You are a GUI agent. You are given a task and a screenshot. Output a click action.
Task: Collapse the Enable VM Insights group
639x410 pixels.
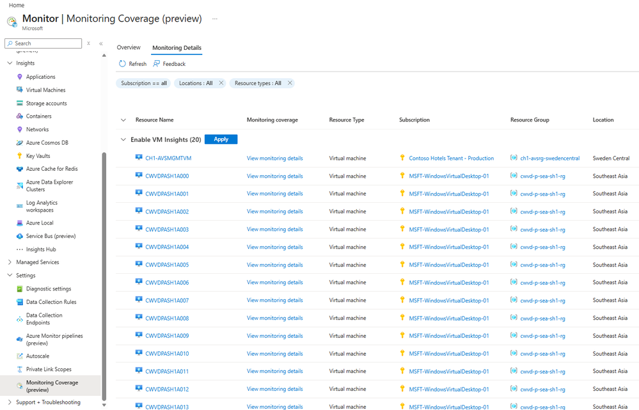click(x=123, y=139)
